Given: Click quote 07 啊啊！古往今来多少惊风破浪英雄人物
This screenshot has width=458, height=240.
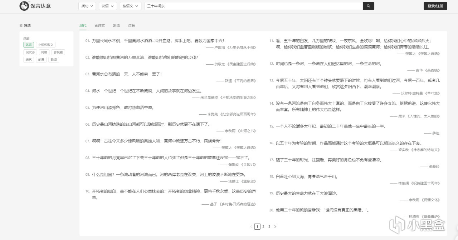Looking at the screenshot, I should (x=157, y=141).
